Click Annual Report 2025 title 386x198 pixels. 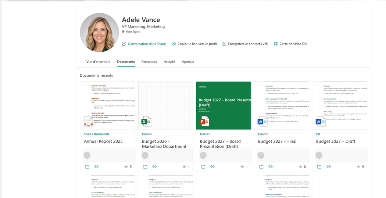tap(103, 141)
